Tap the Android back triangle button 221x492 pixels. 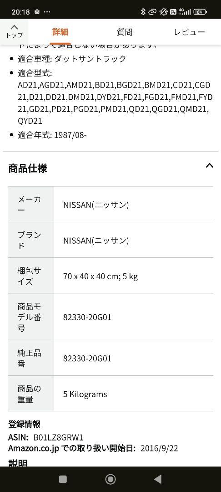tap(158, 479)
